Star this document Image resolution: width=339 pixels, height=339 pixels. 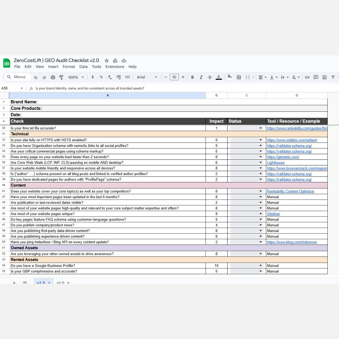pos(107,61)
